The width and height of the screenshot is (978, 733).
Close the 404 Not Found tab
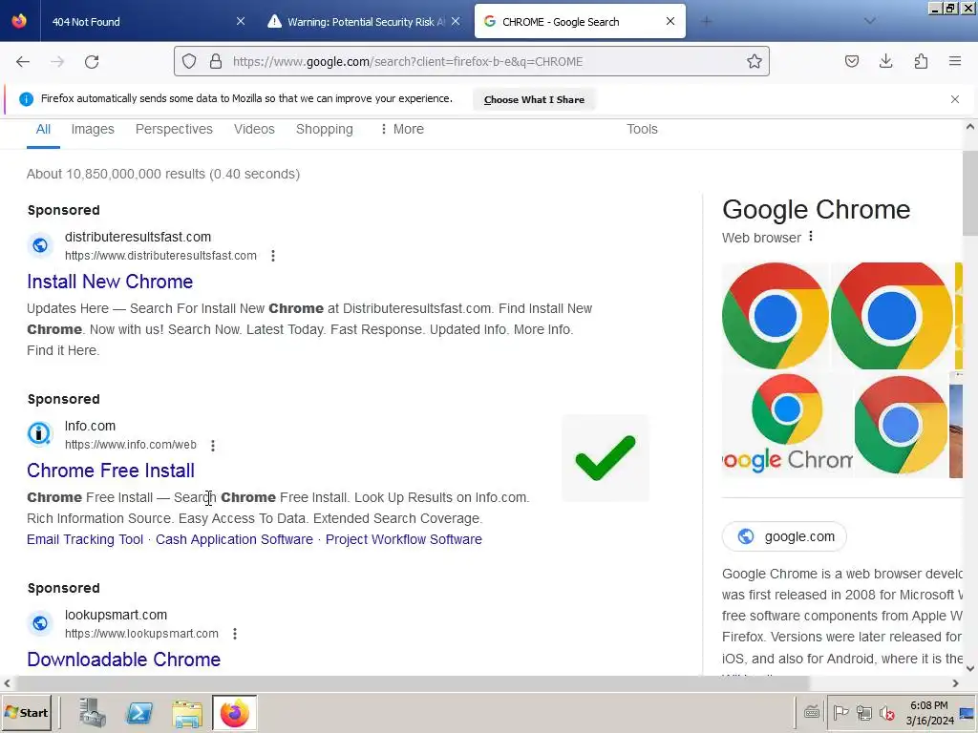click(241, 21)
